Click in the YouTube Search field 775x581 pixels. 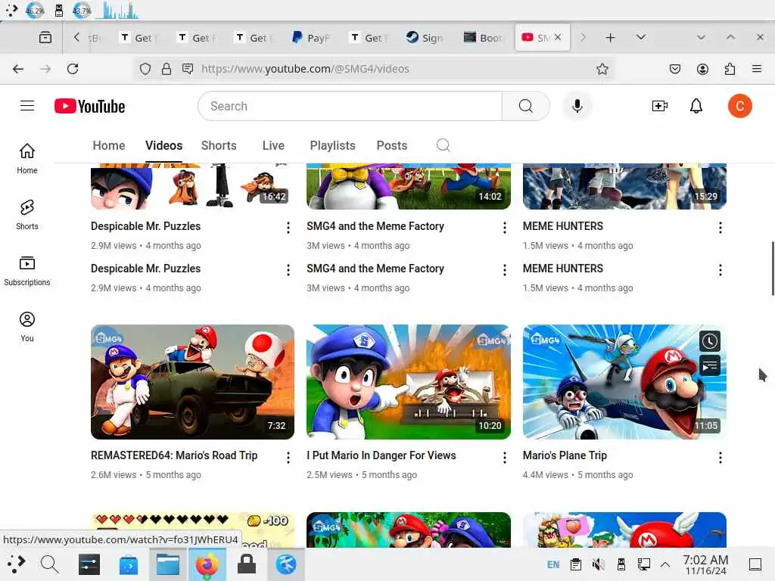tap(350, 106)
